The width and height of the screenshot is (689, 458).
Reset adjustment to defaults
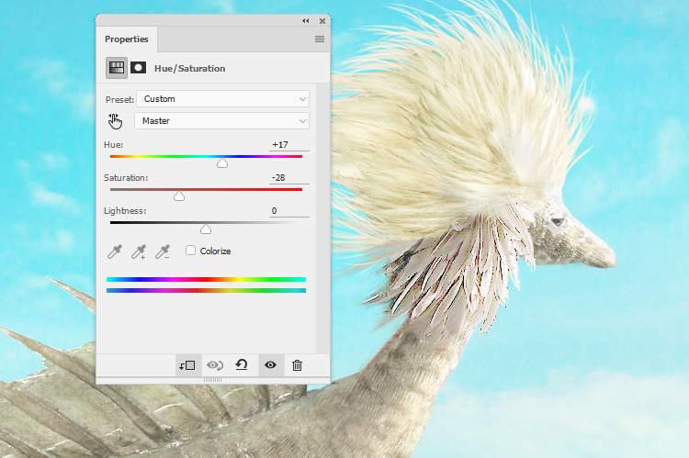point(242,365)
